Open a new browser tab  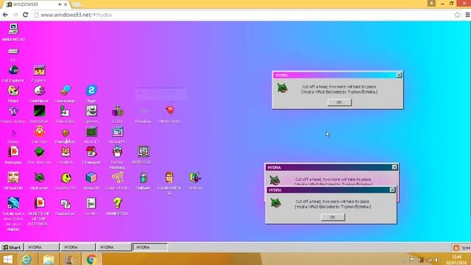(x=77, y=4)
